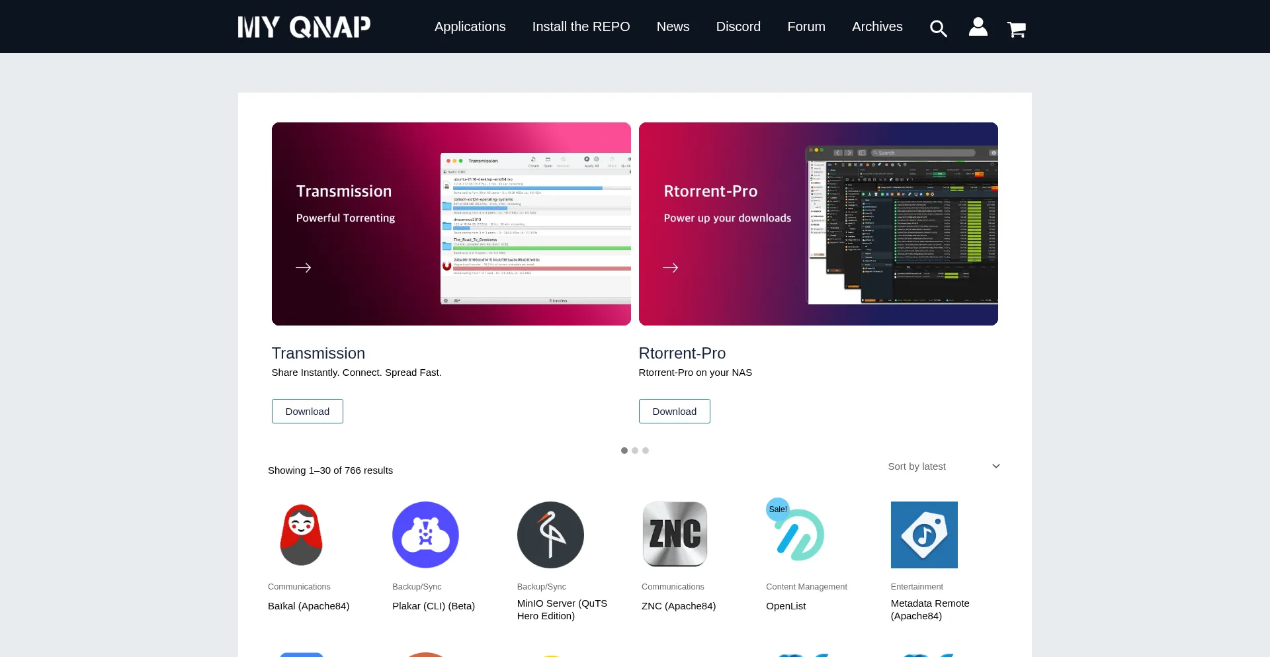Open Baïkal (Apache84) product link
The height and width of the screenshot is (657, 1270).
pos(309,606)
